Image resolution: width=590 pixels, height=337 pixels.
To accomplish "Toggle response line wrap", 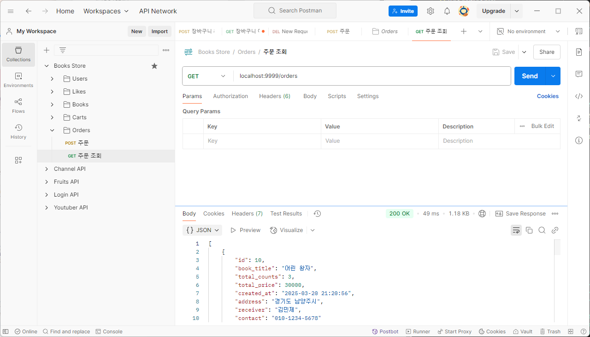I will tap(516, 230).
